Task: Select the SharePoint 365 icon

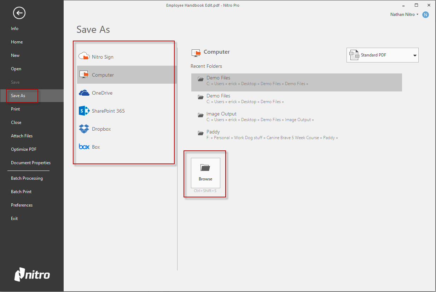Action: point(84,111)
